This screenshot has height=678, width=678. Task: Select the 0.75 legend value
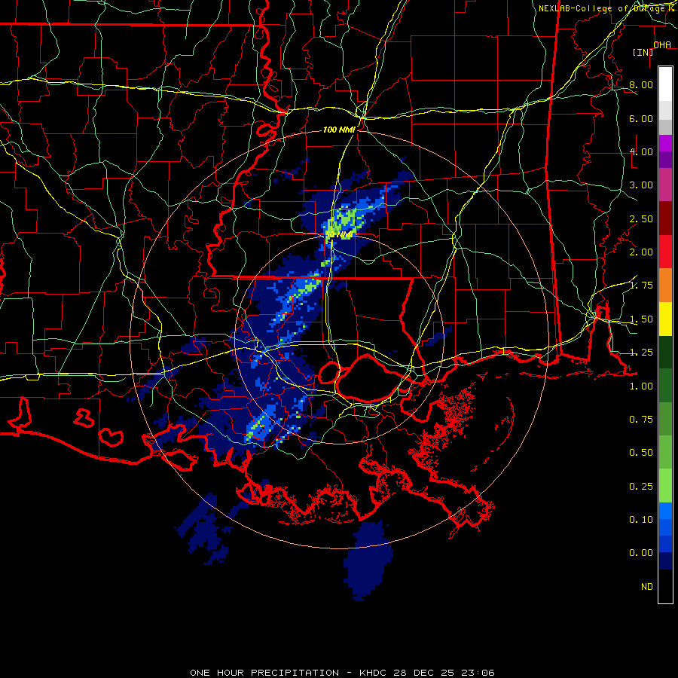click(x=641, y=420)
